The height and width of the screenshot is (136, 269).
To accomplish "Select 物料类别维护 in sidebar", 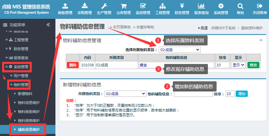I will tap(28, 111).
